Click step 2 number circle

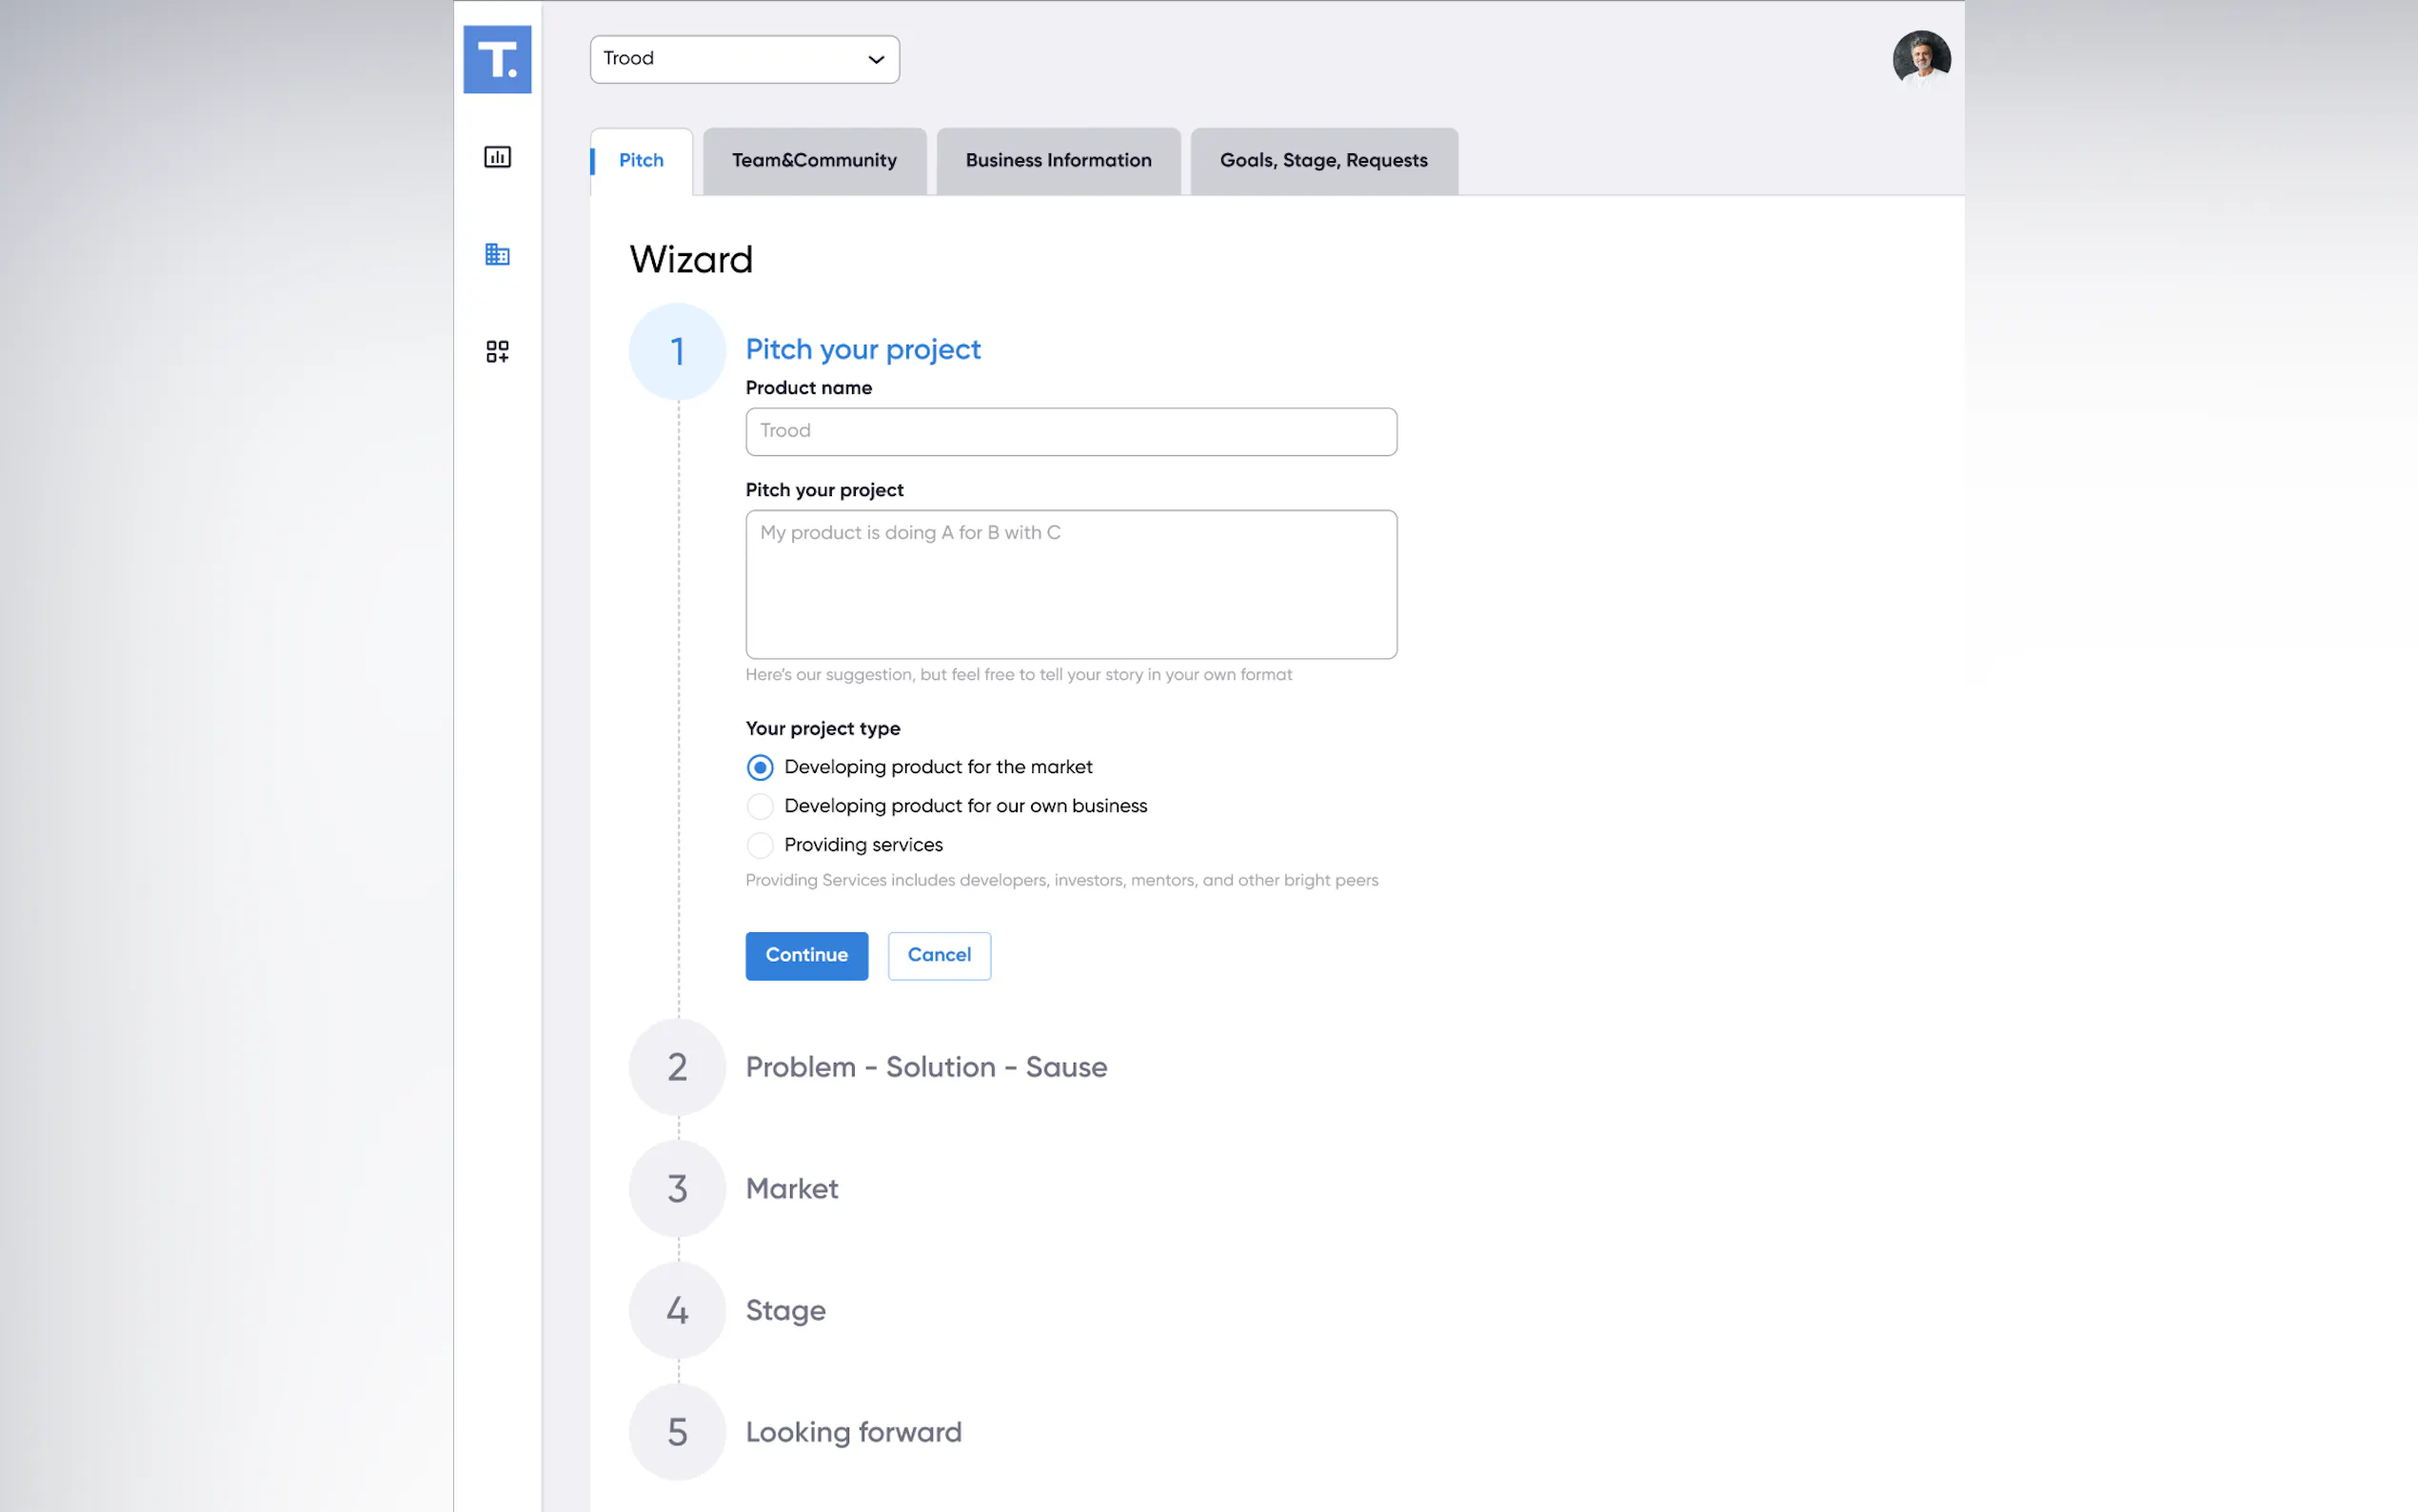(x=677, y=1067)
